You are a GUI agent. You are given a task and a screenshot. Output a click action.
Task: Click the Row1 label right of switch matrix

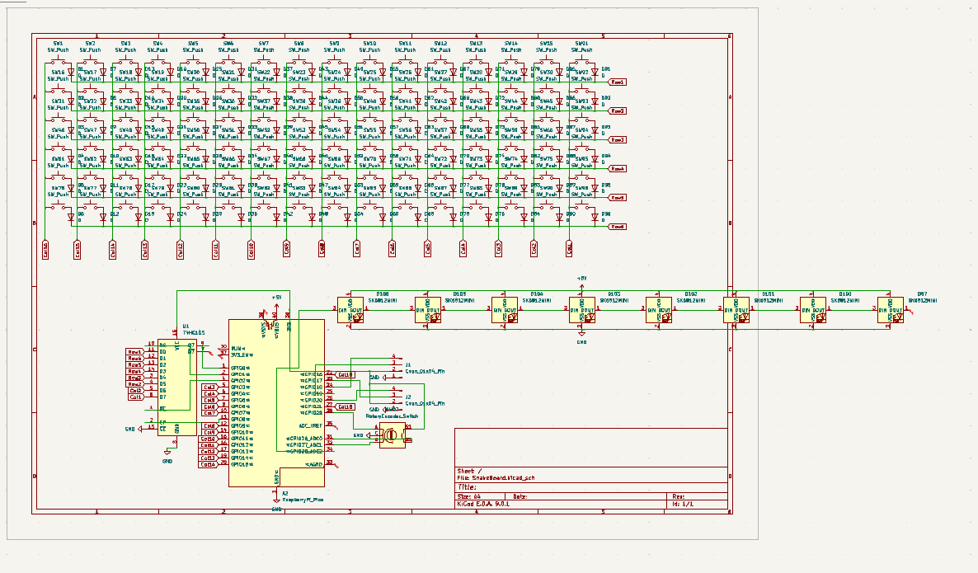point(617,82)
